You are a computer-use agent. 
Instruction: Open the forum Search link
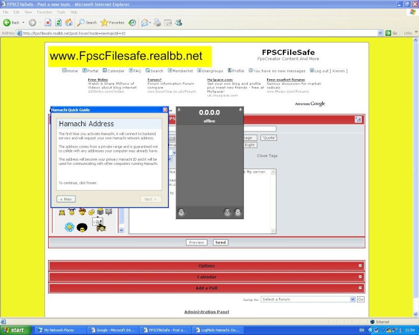click(155, 71)
